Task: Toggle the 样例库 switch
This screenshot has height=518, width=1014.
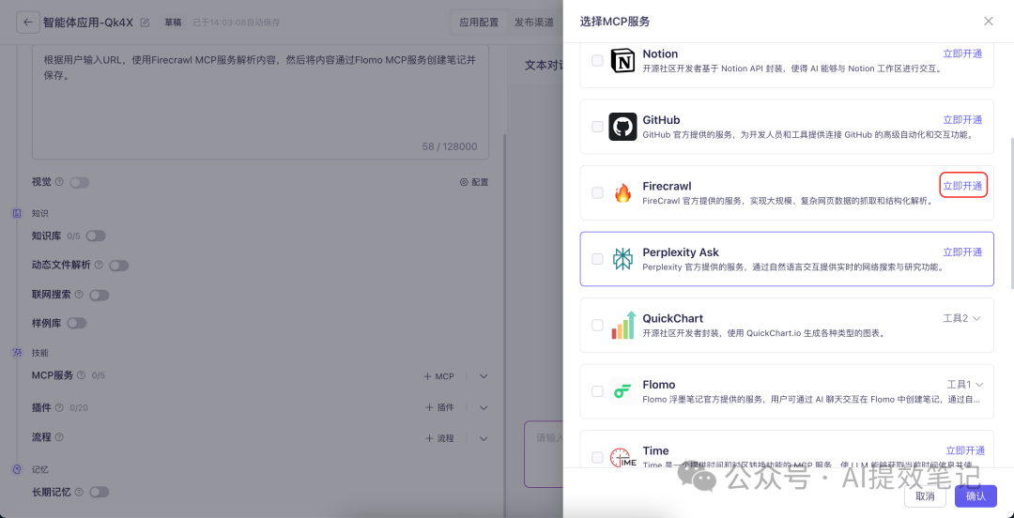Action: (76, 323)
